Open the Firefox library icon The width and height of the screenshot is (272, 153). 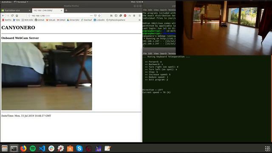tap(111, 16)
